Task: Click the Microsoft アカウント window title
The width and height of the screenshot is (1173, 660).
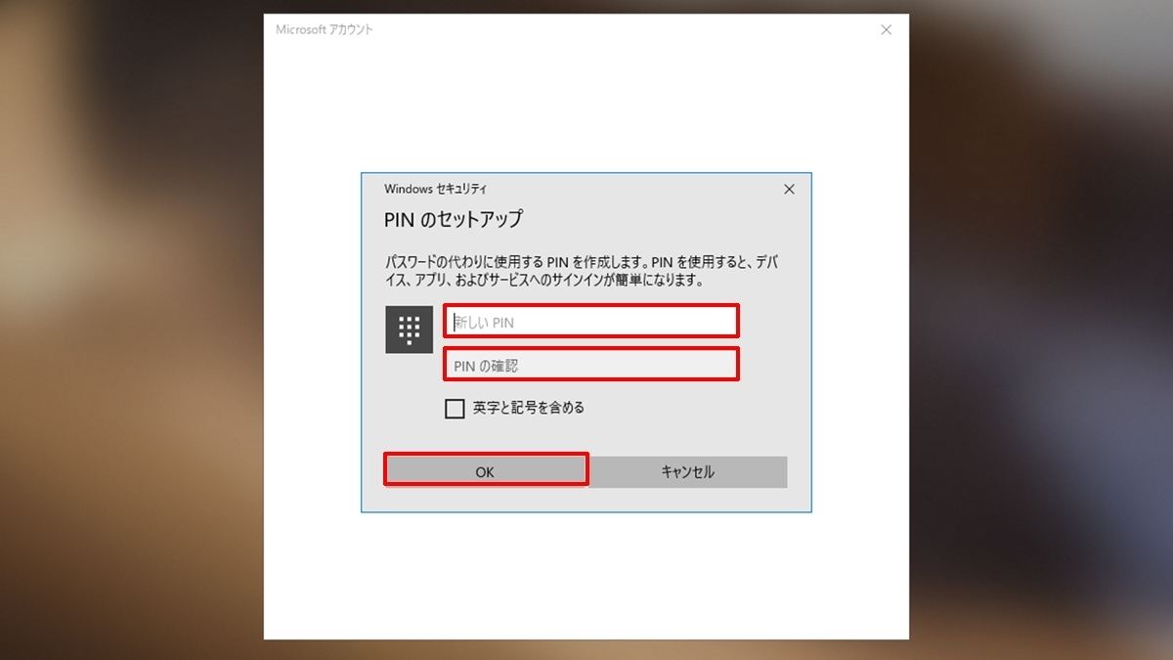Action: coord(325,30)
